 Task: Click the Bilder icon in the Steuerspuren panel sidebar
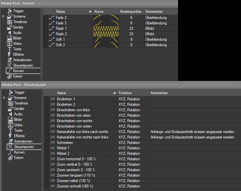(x=10, y=120)
